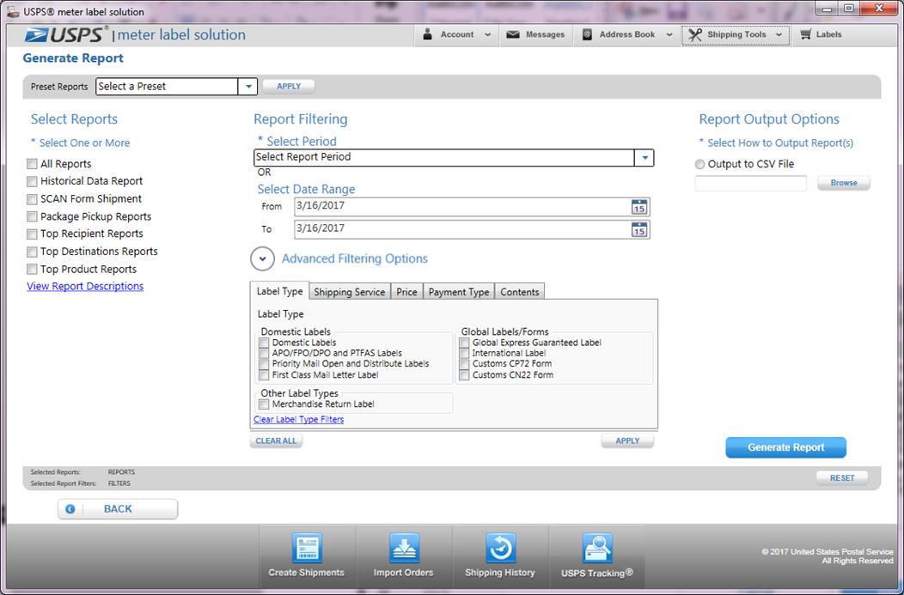The image size is (904, 595).
Task: Check Priority Mail Open and Distribute Labels
Action: click(x=264, y=364)
